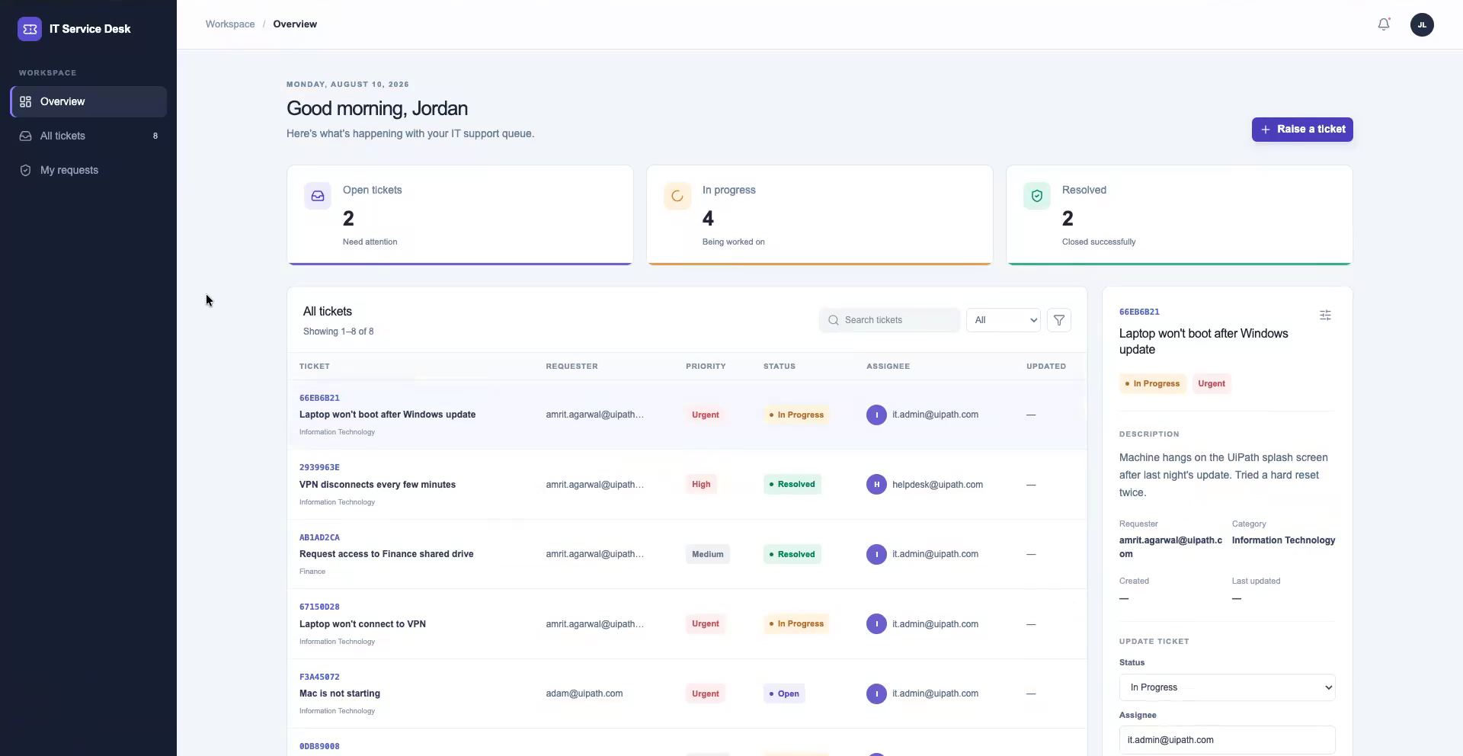This screenshot has width=1463, height=756.
Task: Click Urgent badge in detail panel
Action: (x=1212, y=383)
